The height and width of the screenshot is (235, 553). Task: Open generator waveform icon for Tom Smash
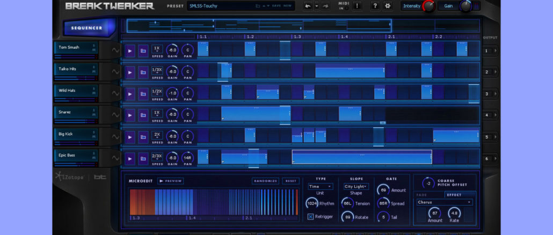point(115,50)
